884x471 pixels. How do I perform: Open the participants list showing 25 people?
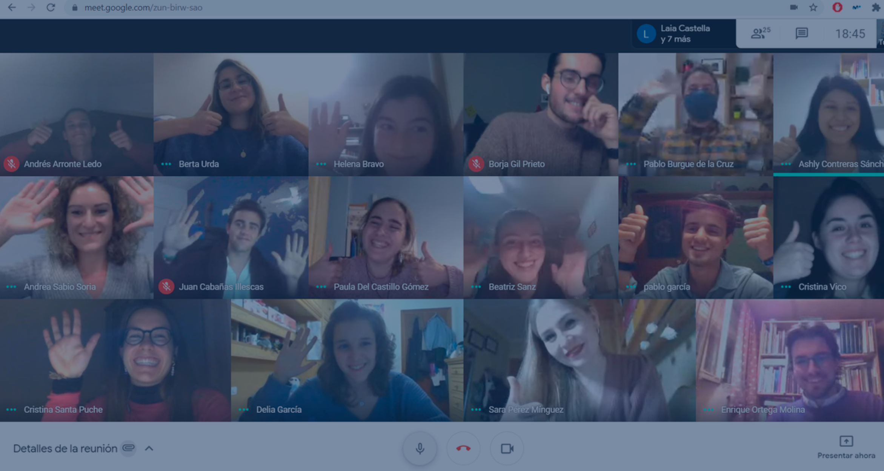[x=760, y=33]
